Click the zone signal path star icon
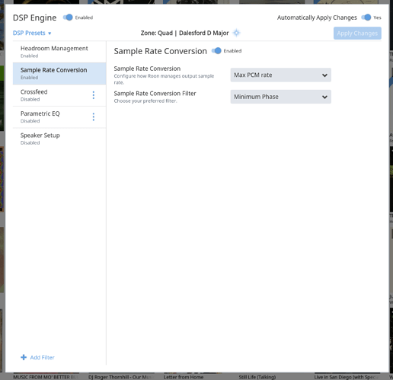Screen dimensions: 393x380 pyautogui.click(x=236, y=33)
